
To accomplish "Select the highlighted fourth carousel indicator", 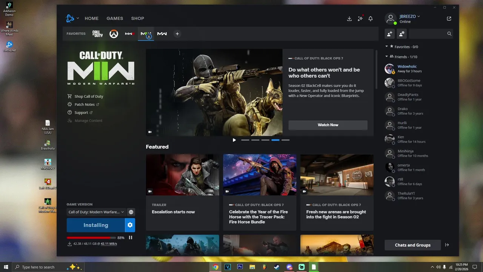I will pos(275,140).
